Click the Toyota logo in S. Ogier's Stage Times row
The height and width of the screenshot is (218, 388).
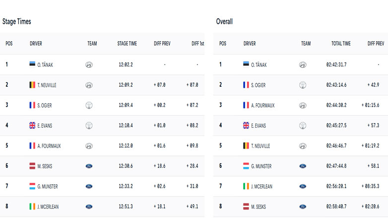[89, 105]
